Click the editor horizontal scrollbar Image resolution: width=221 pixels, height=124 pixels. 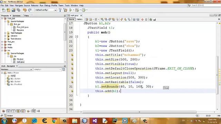click(140, 112)
